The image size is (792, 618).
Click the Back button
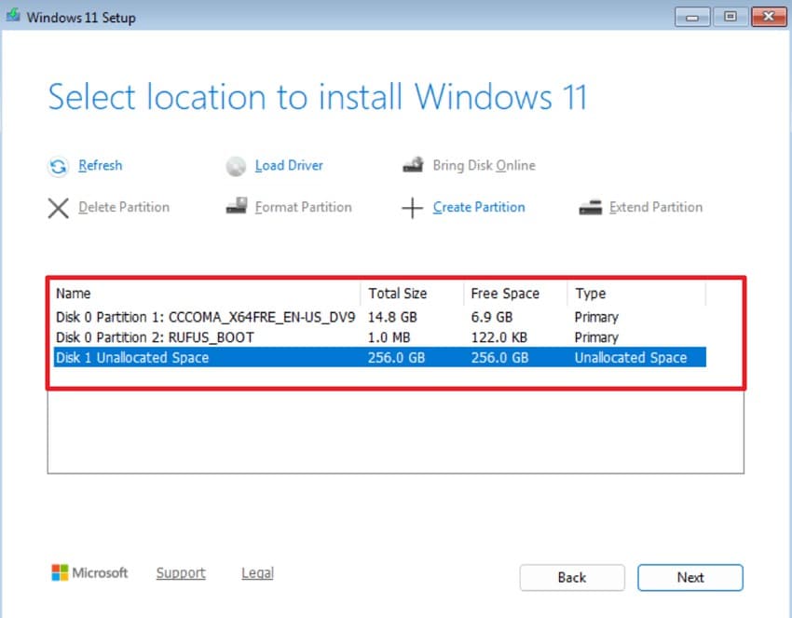(572, 577)
